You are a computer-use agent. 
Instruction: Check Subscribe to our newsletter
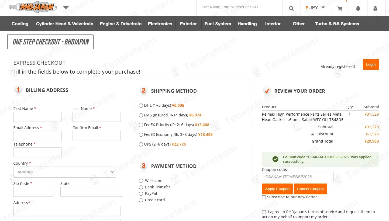264,197
